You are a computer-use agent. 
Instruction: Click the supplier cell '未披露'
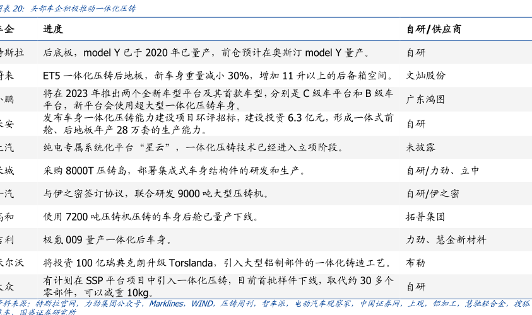(421, 147)
